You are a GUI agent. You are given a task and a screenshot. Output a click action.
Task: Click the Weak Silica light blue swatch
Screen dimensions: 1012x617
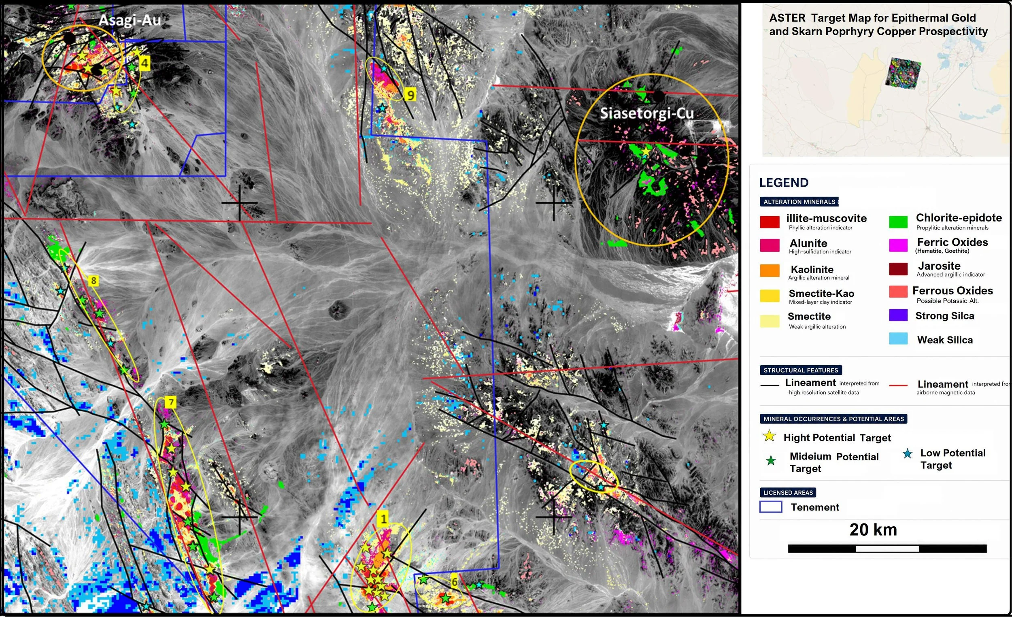[898, 338]
